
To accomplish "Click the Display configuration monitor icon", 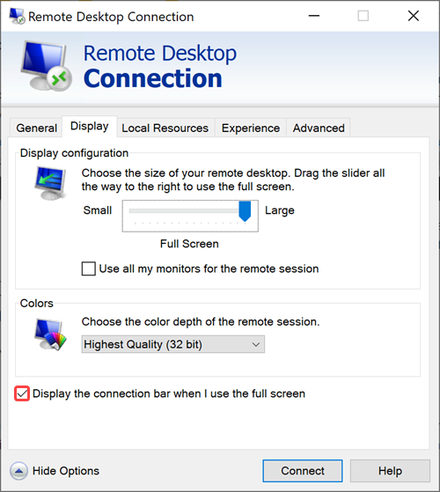I will click(x=50, y=184).
